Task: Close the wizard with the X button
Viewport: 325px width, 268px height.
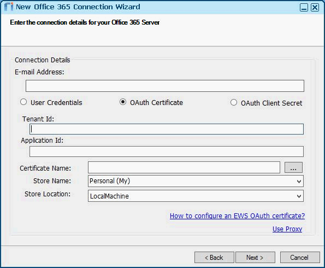Action: tap(315, 8)
